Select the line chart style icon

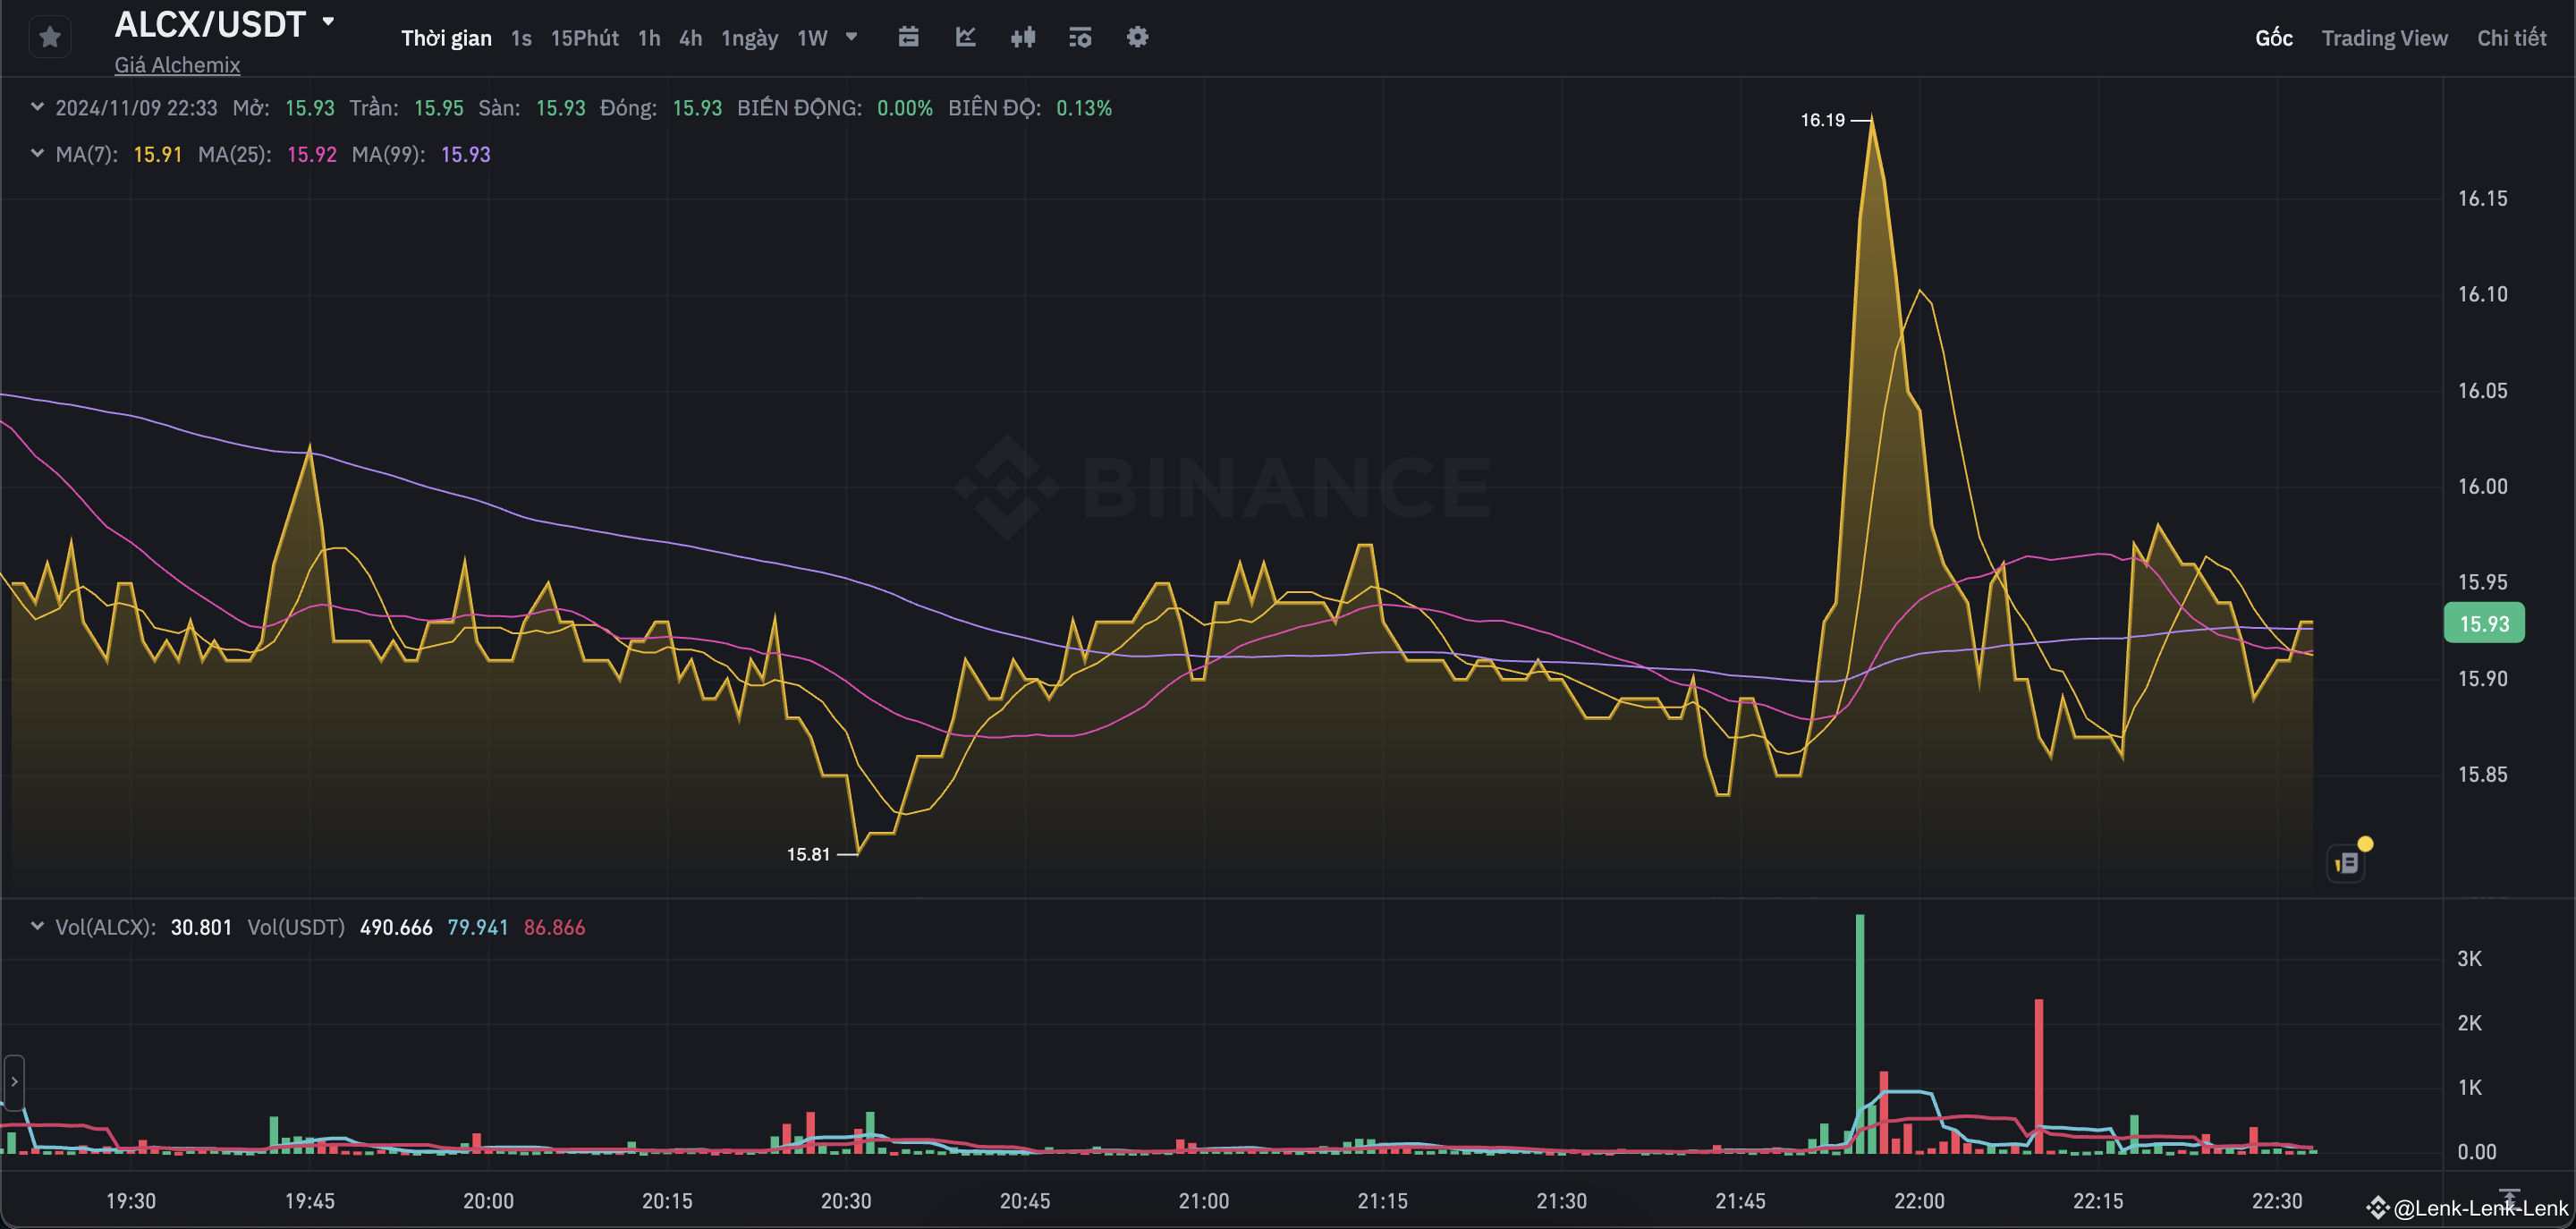[x=965, y=37]
